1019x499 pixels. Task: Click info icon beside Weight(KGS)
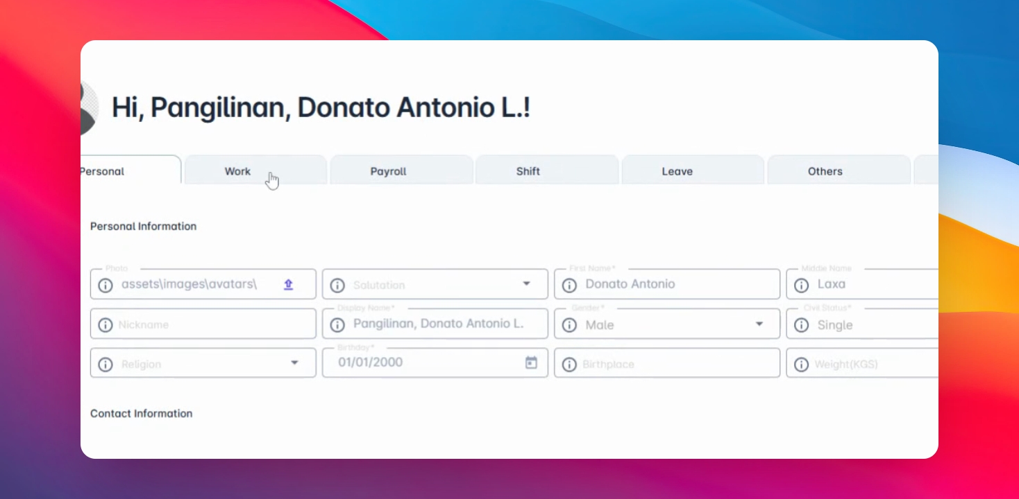click(801, 364)
